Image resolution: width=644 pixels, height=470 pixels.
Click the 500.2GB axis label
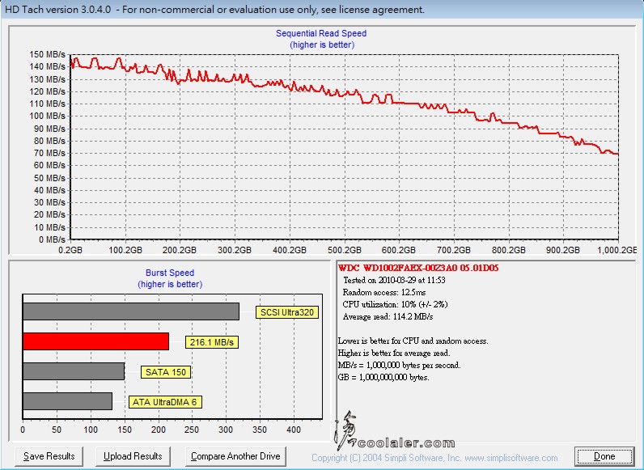point(344,250)
